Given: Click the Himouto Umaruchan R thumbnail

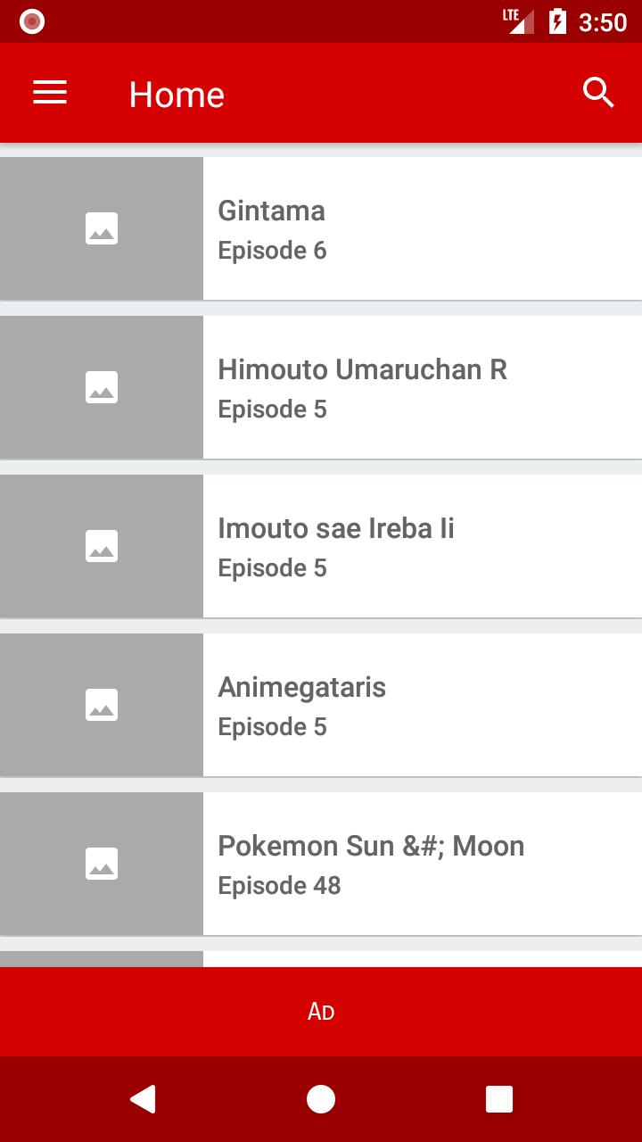Looking at the screenshot, I should coord(102,387).
